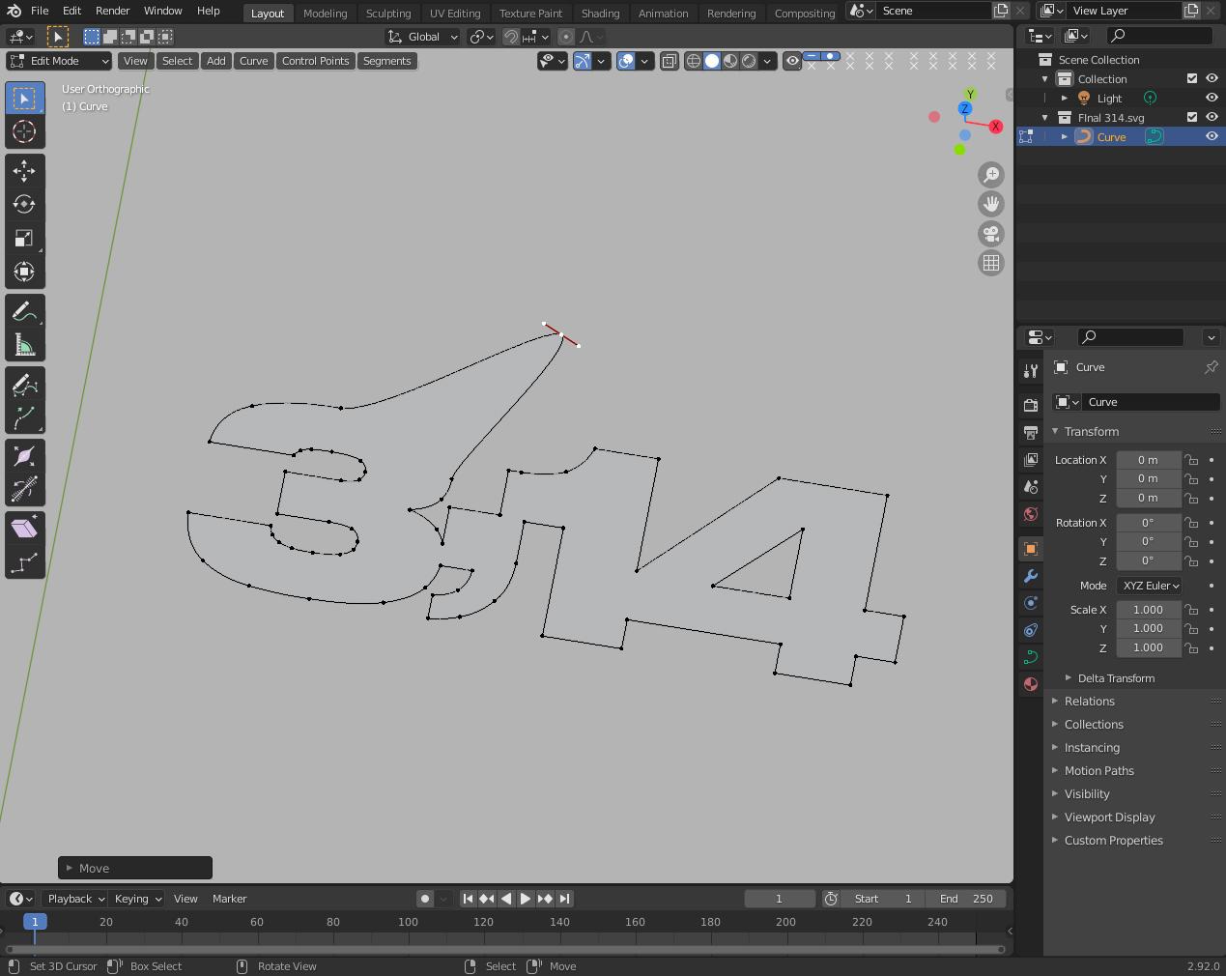Hide the Light object in outliner
Viewport: 1226px width, 976px height.
pyautogui.click(x=1212, y=98)
